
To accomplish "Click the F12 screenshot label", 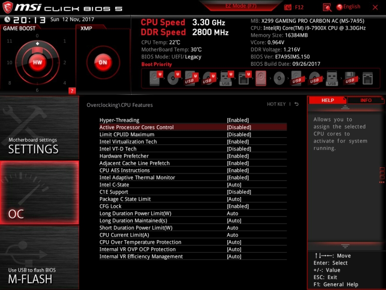I will click(x=299, y=7).
